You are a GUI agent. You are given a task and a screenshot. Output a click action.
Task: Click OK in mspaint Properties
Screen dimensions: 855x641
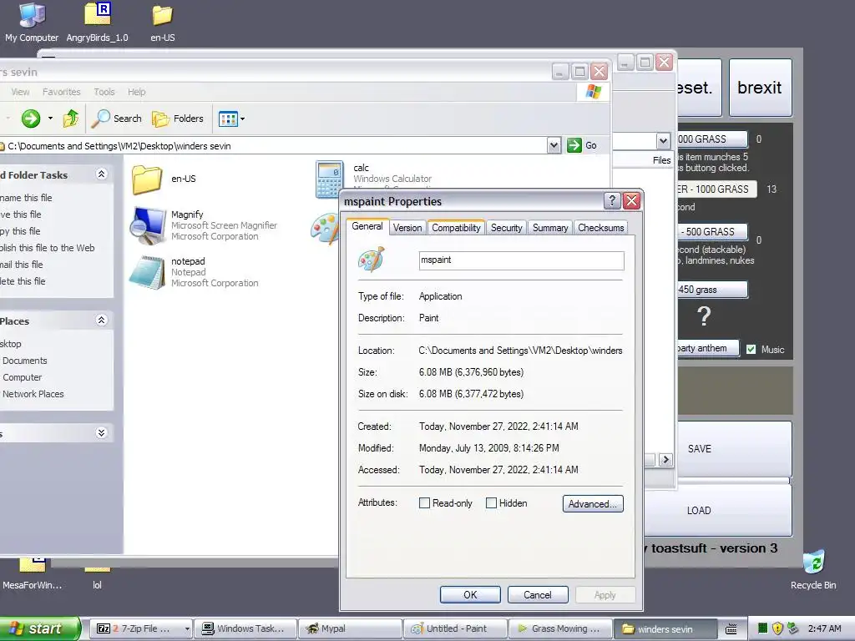click(470, 594)
